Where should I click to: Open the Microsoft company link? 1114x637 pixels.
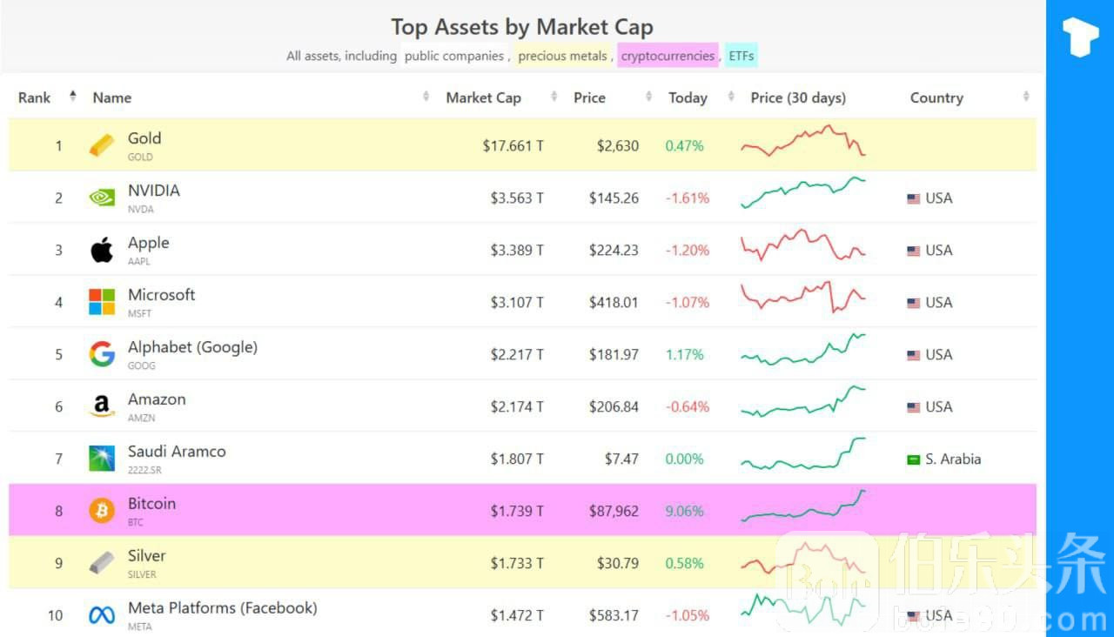point(162,294)
